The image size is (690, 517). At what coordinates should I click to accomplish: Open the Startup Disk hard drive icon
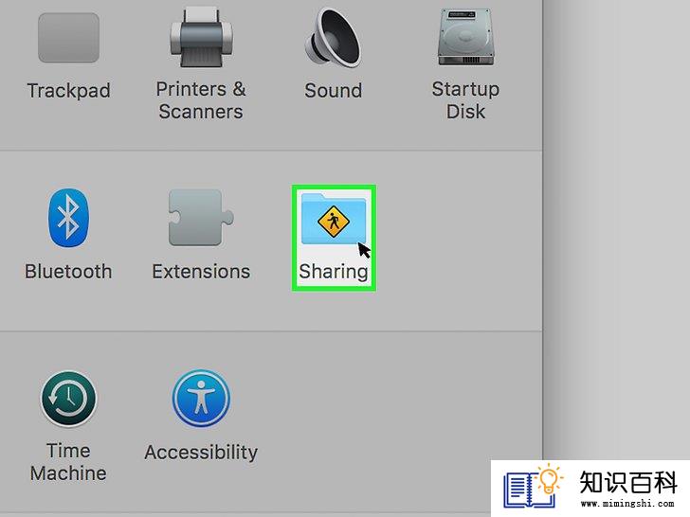[465, 38]
